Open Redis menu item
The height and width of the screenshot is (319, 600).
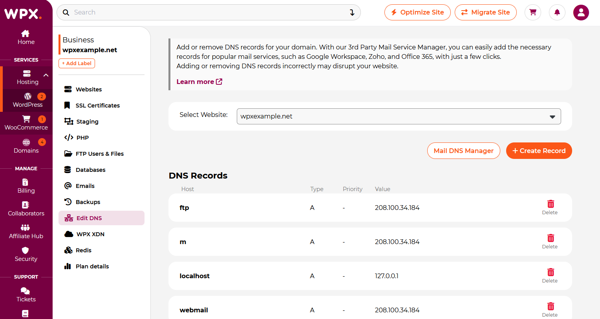(x=101, y=250)
